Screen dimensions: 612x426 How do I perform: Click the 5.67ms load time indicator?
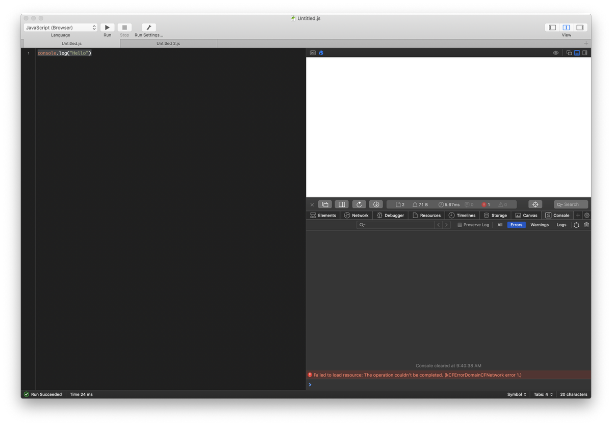tap(449, 204)
